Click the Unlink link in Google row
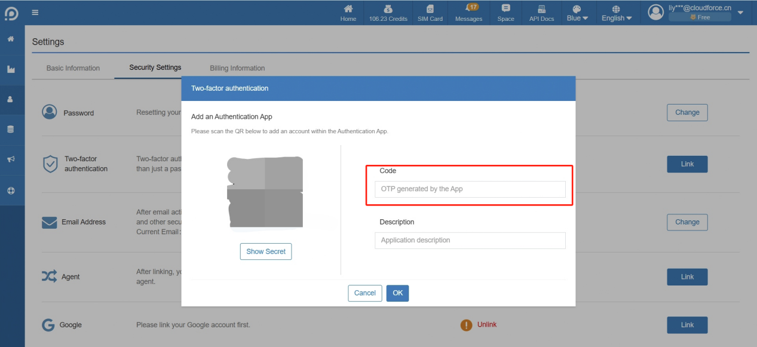 tap(487, 324)
